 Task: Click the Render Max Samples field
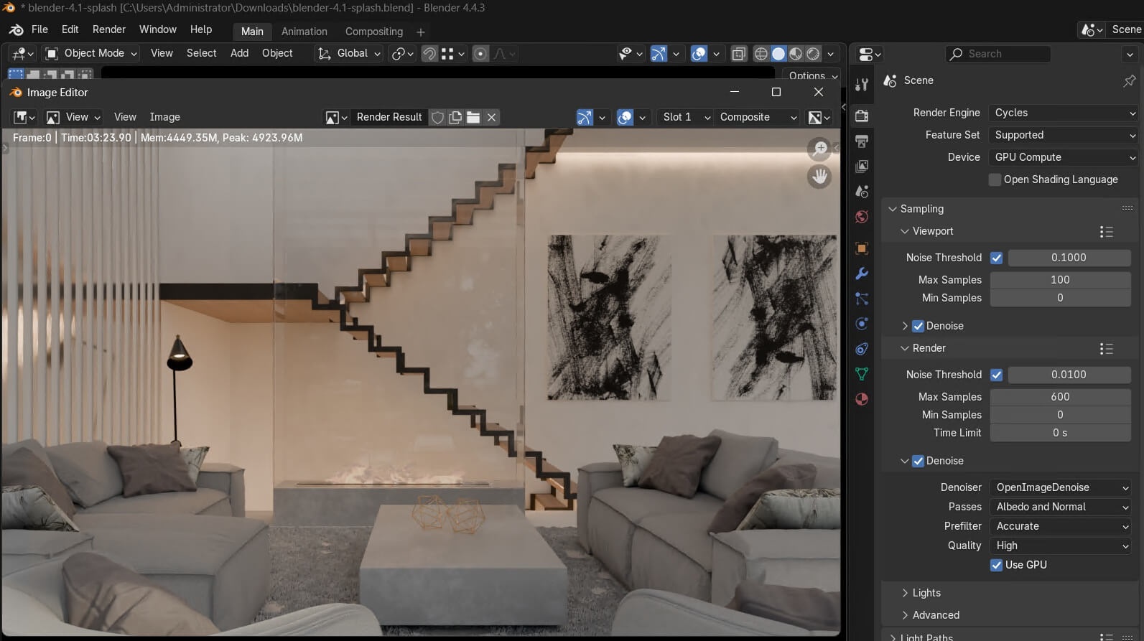(x=1060, y=397)
